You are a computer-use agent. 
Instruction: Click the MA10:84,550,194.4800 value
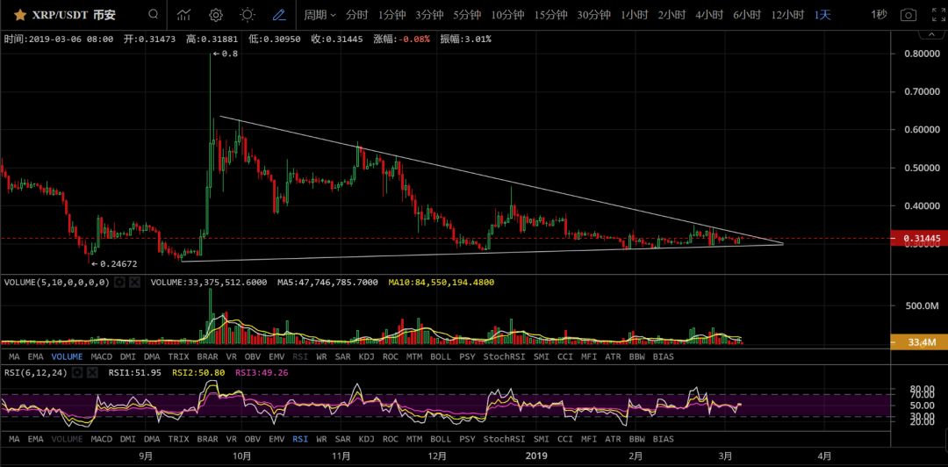tap(442, 283)
